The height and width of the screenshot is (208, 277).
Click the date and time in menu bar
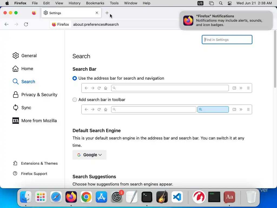tap(254, 3)
